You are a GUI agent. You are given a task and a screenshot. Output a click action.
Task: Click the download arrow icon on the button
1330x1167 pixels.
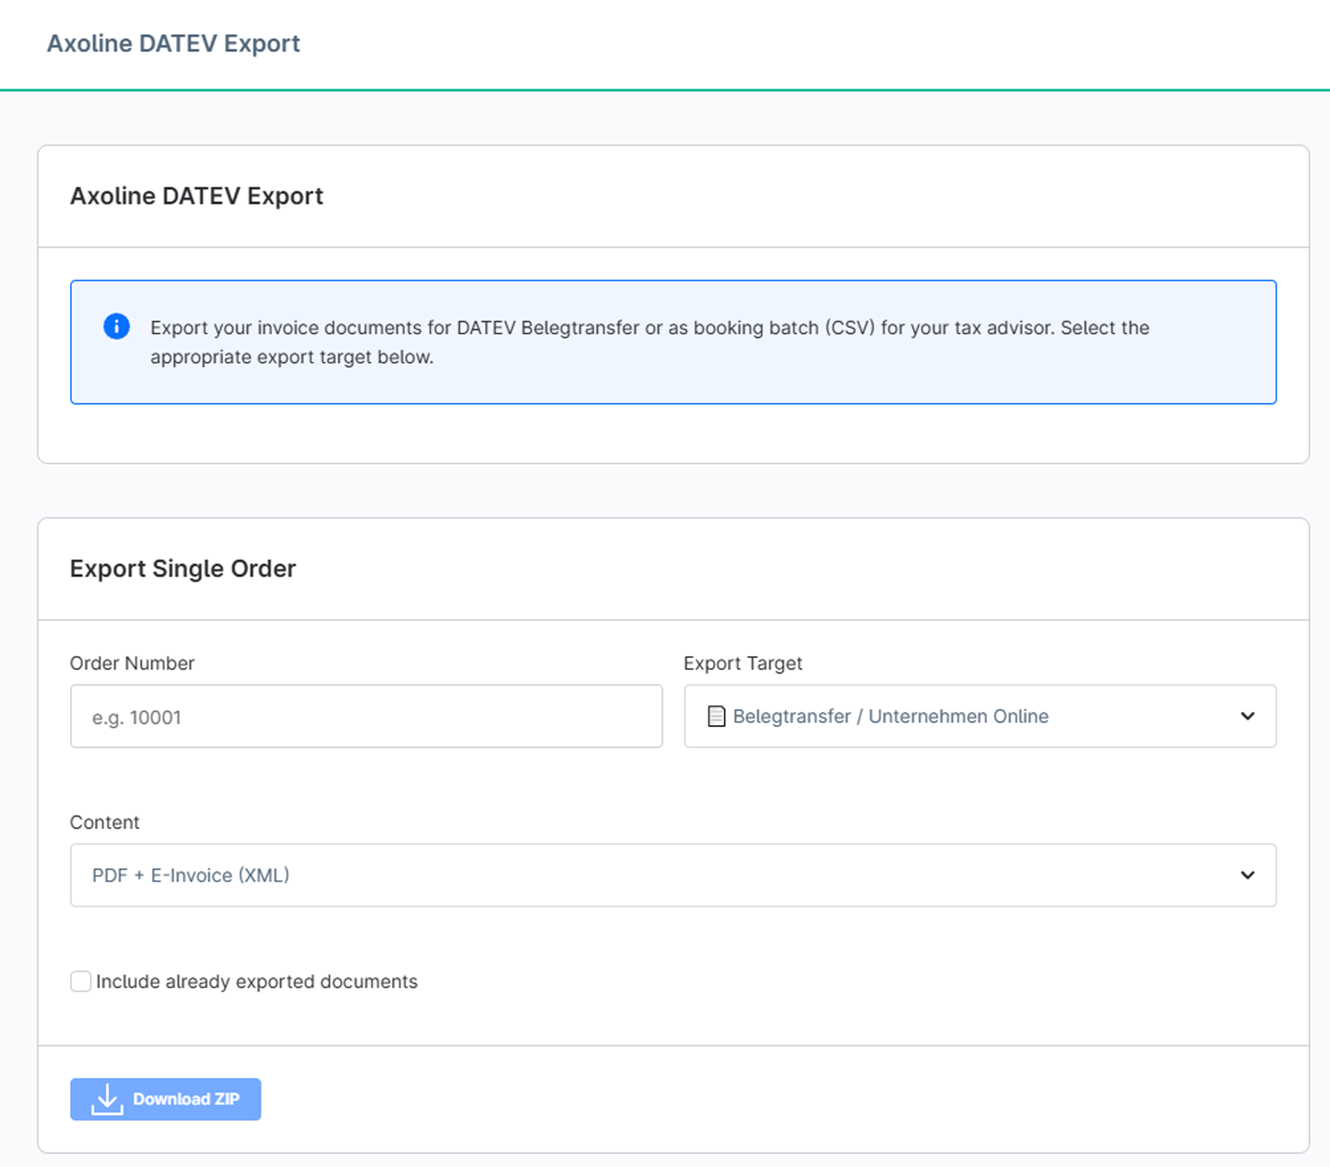(x=107, y=1099)
